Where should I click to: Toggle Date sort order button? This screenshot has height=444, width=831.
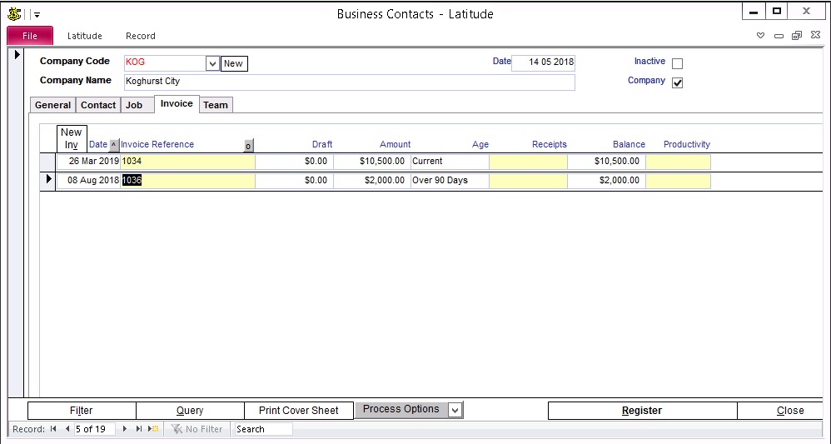[114, 144]
